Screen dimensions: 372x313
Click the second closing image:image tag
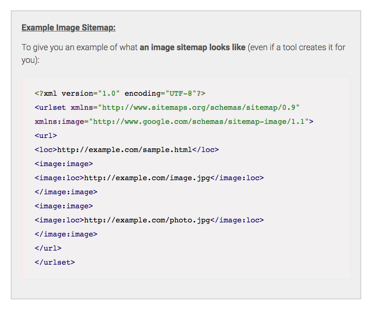tap(66, 234)
